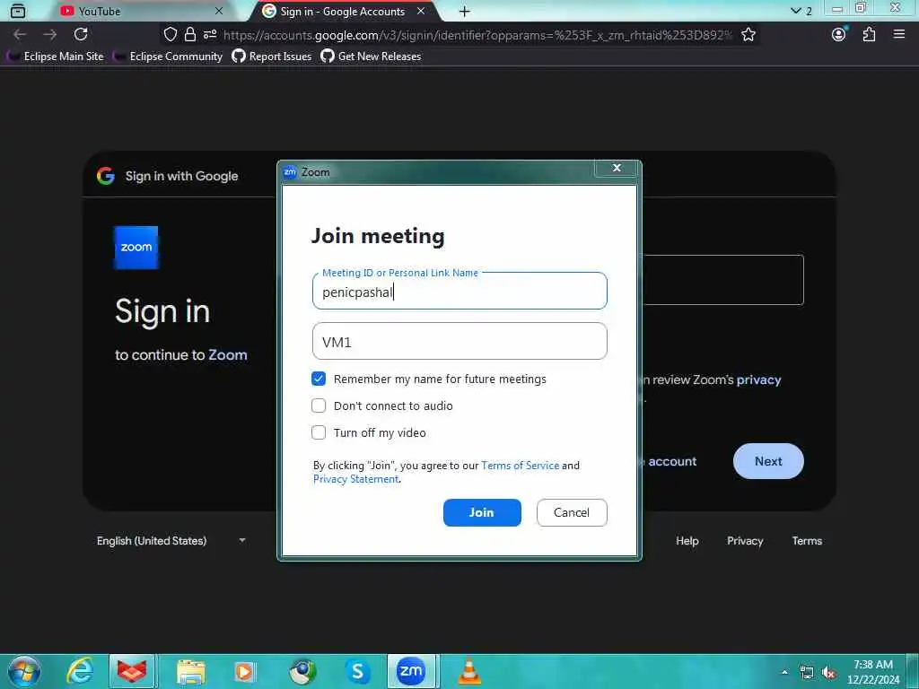This screenshot has width=919, height=689.
Task: Click Next on Google sign-in page
Action: pyautogui.click(x=768, y=461)
